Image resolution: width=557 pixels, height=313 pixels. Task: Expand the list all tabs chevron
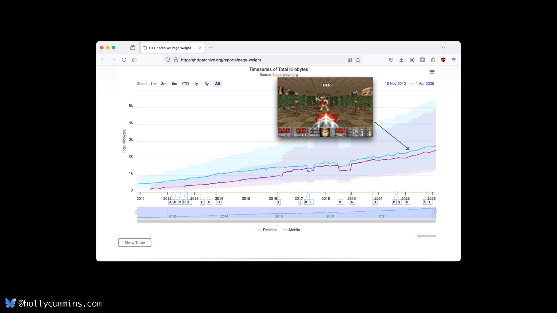coord(443,48)
